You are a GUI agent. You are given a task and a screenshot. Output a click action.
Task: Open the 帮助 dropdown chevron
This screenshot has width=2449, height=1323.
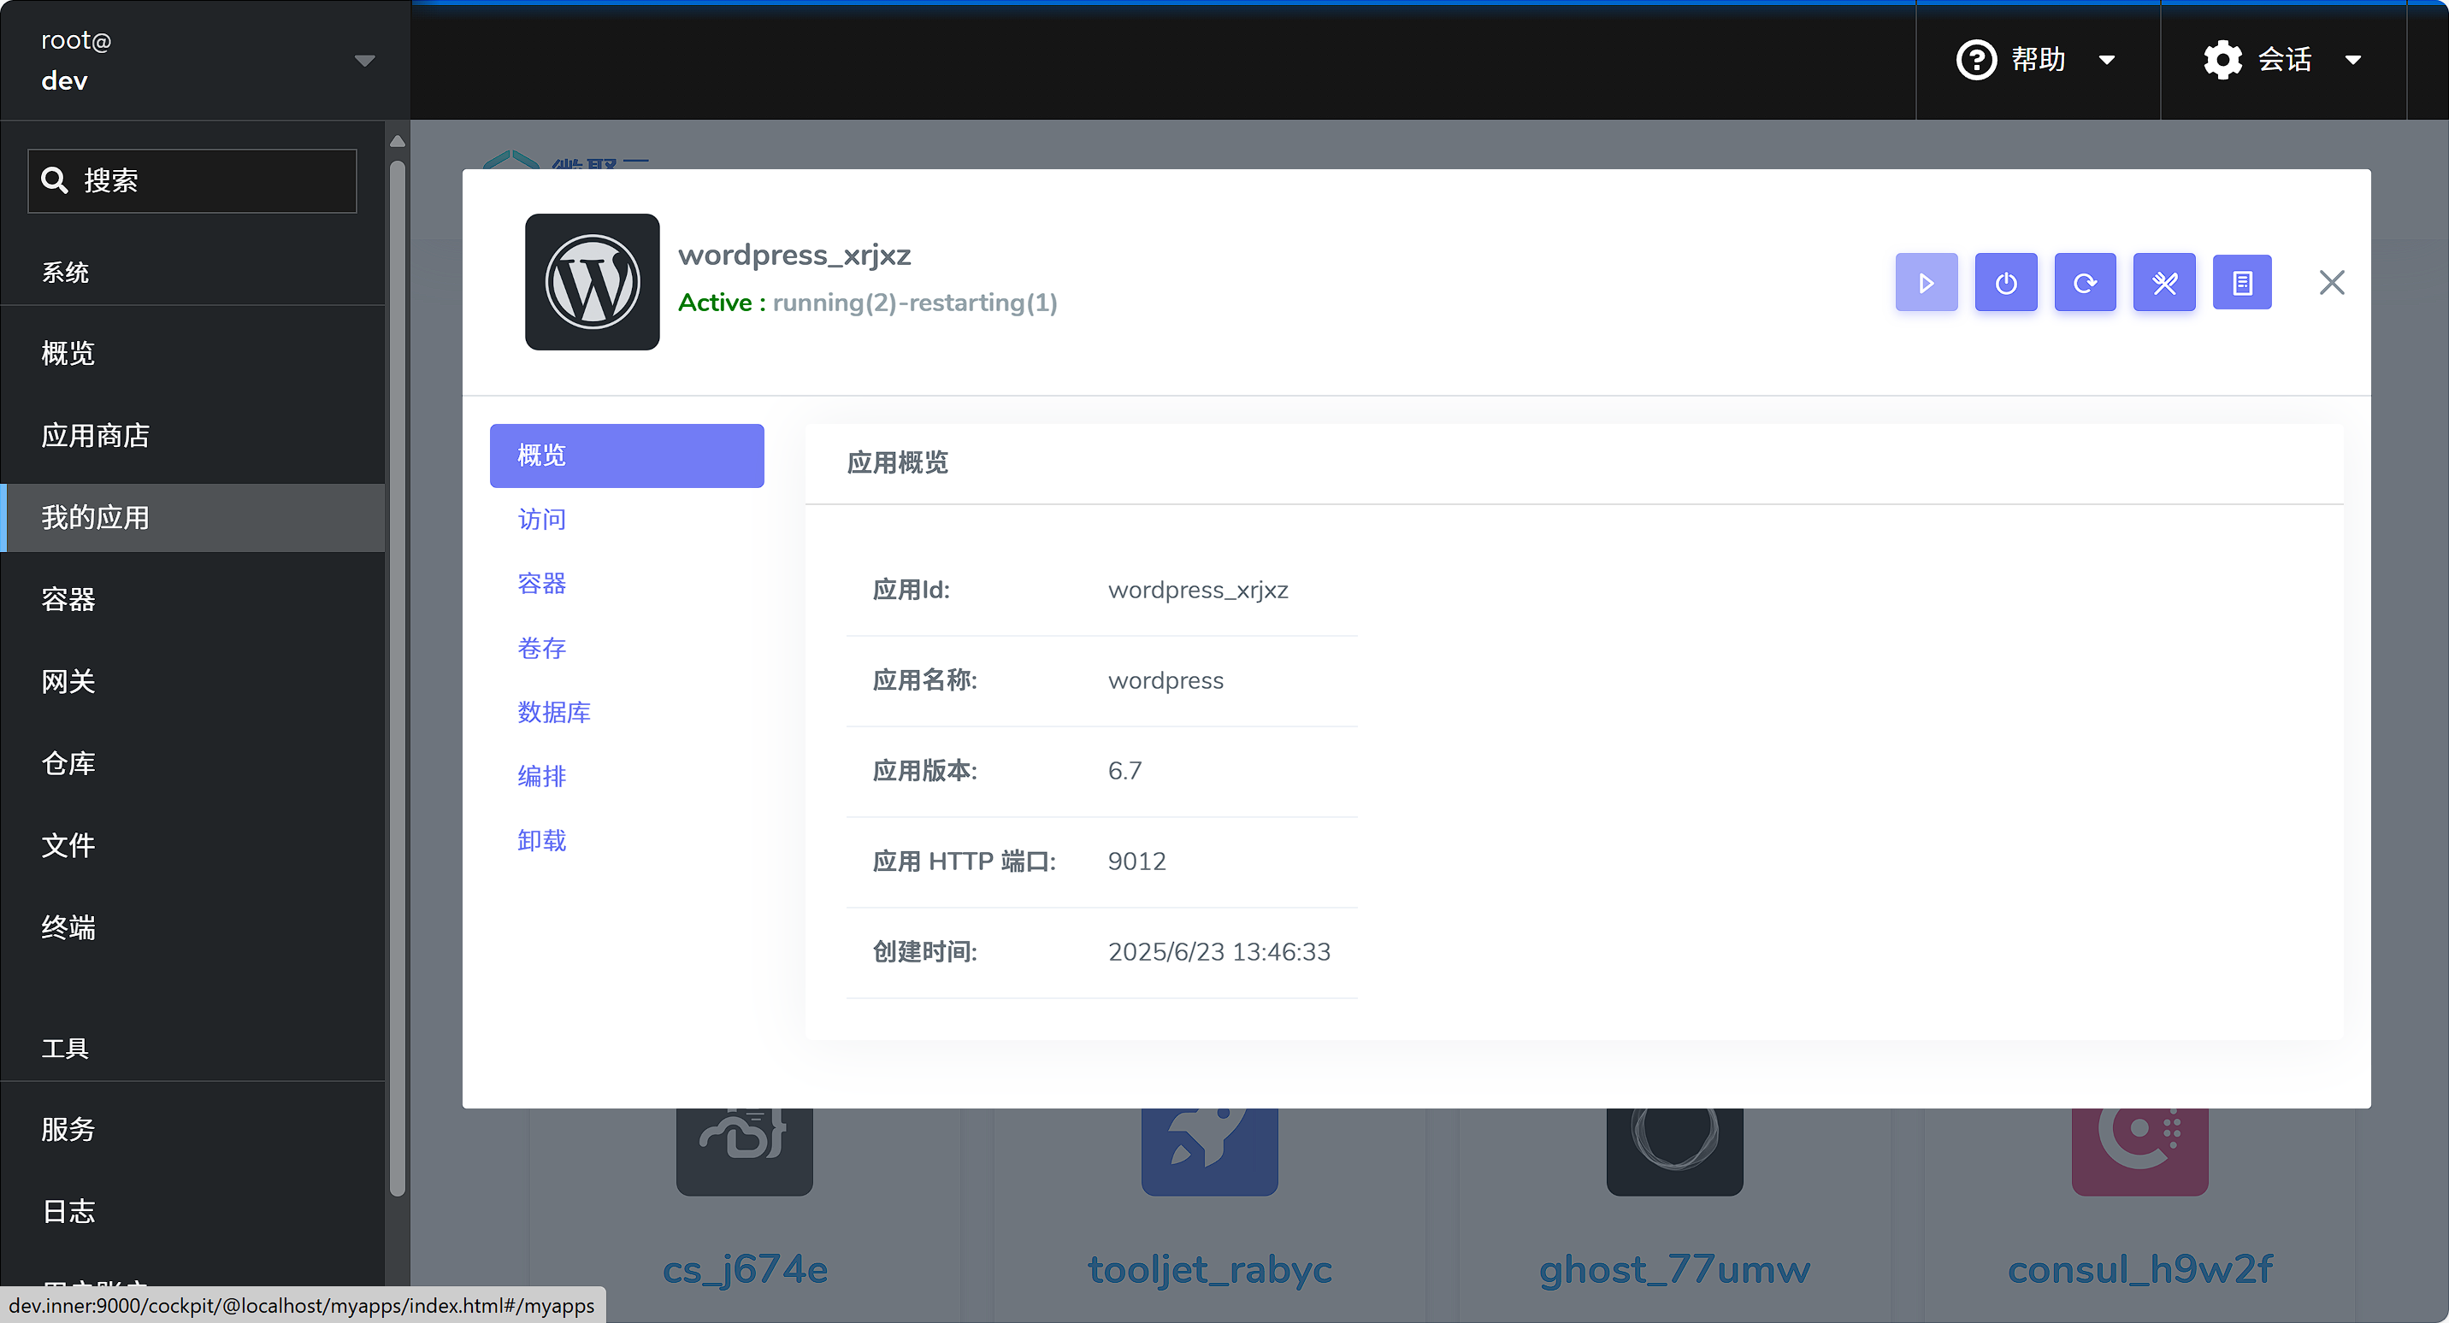(x=2107, y=59)
